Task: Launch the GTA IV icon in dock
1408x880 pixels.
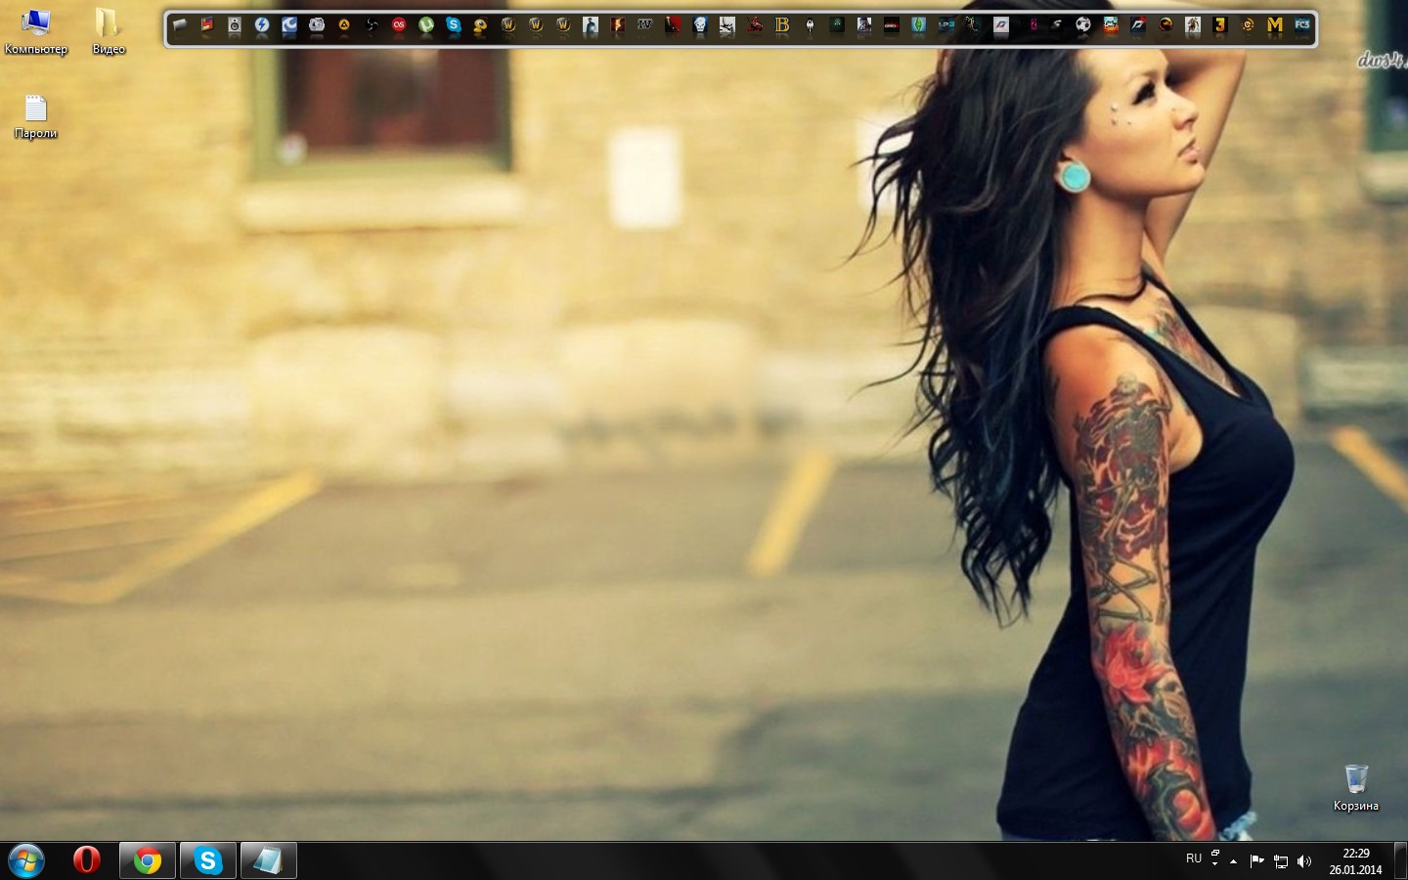Action: point(645,26)
